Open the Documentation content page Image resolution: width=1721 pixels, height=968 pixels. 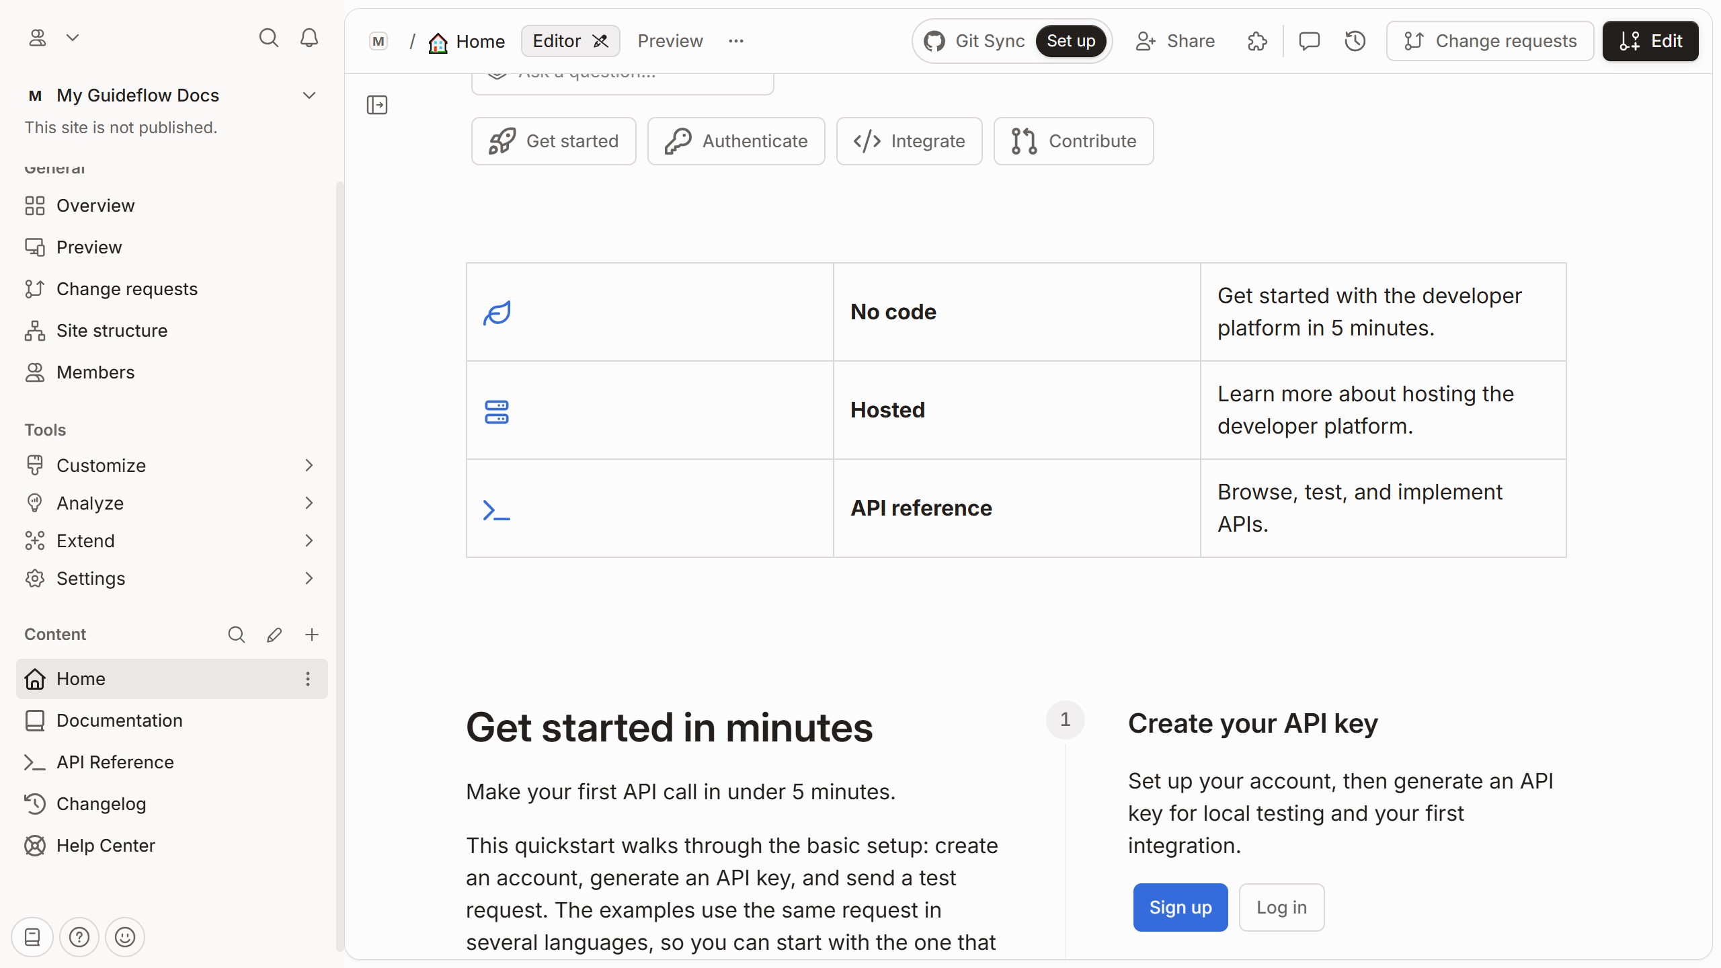(x=171, y=721)
